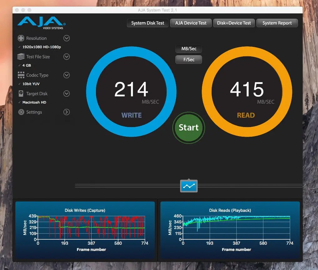The height and width of the screenshot is (270, 318).
Task: Switch to System Disk Test tab
Action: (x=148, y=23)
